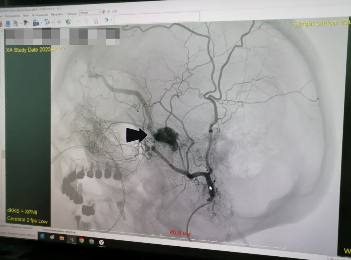The width and height of the screenshot is (351, 260).
Task: Open the Настройки menu
Action: (57, 14)
